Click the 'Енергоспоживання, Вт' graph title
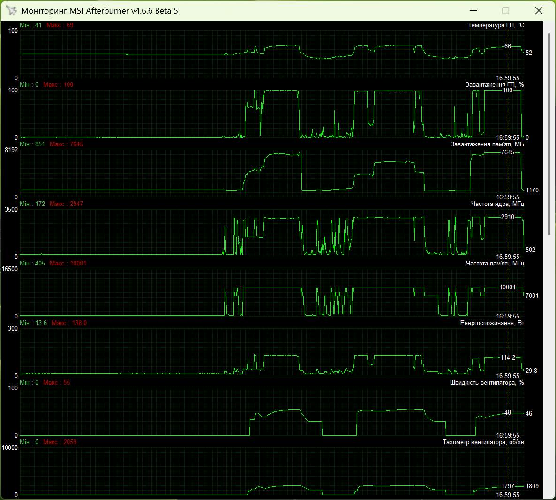 coord(492,323)
